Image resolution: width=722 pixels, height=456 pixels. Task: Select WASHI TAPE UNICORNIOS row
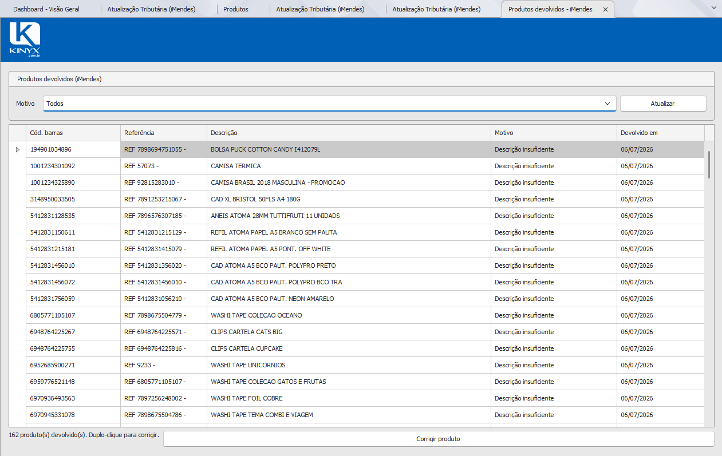357,365
